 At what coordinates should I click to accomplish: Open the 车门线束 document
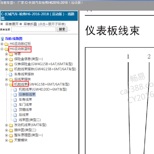click(x=25, y=105)
